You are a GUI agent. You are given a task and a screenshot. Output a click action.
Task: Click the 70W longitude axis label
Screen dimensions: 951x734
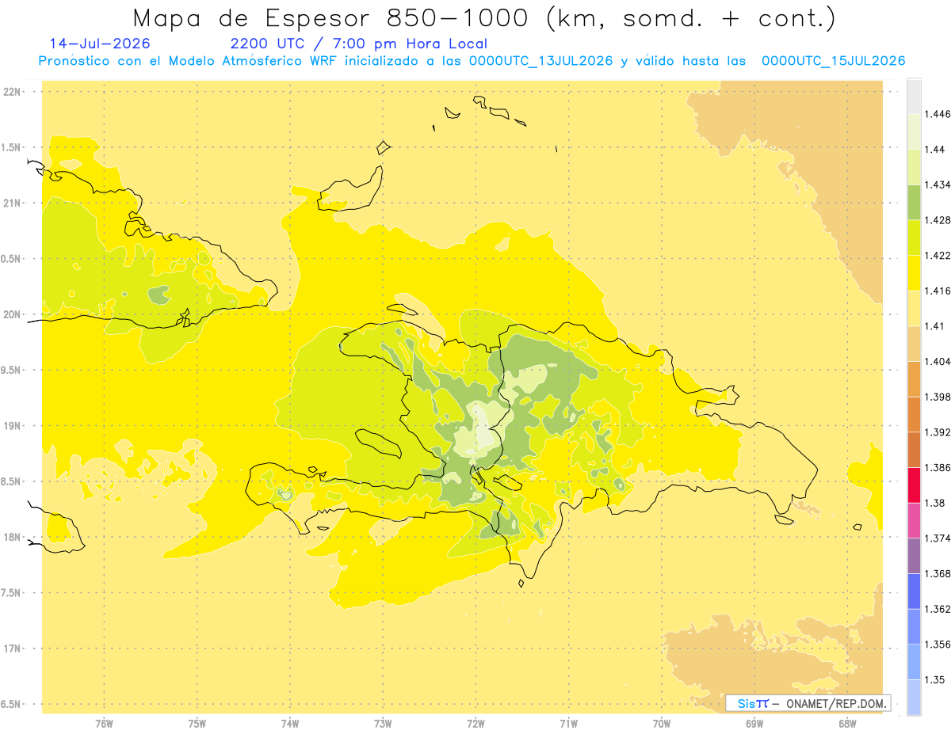[x=662, y=724]
